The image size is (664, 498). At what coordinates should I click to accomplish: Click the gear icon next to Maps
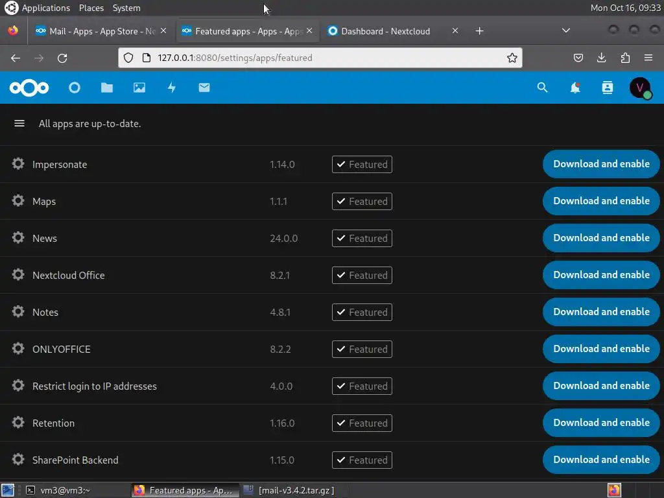click(x=18, y=201)
